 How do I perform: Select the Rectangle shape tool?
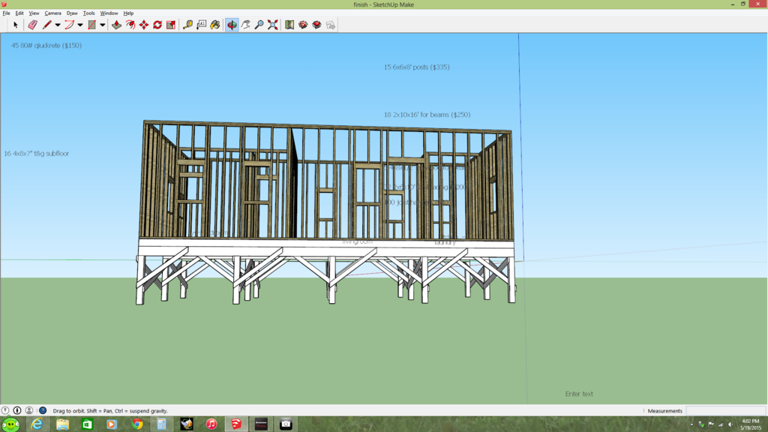[x=91, y=25]
